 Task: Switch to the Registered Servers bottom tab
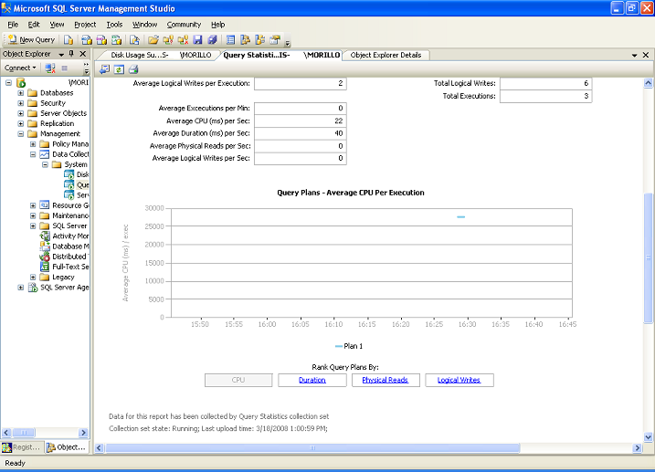coord(22,447)
